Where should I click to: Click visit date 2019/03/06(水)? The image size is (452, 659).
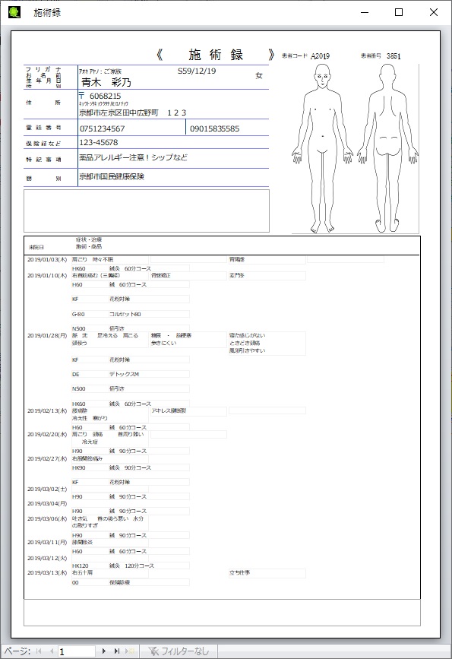[x=47, y=519]
